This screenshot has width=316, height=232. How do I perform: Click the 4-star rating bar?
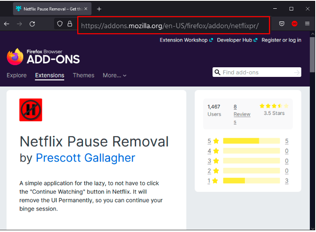(251, 151)
